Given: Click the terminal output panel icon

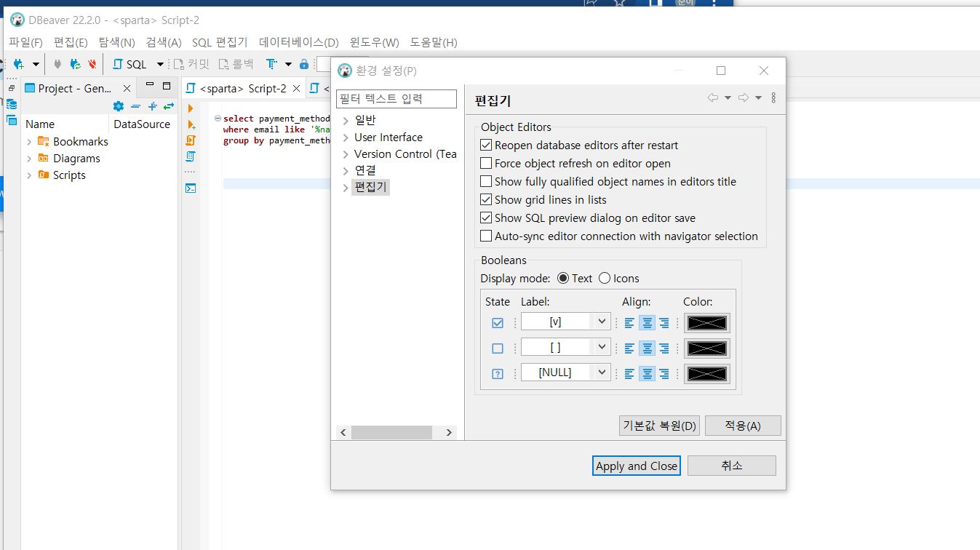Looking at the screenshot, I should [191, 188].
